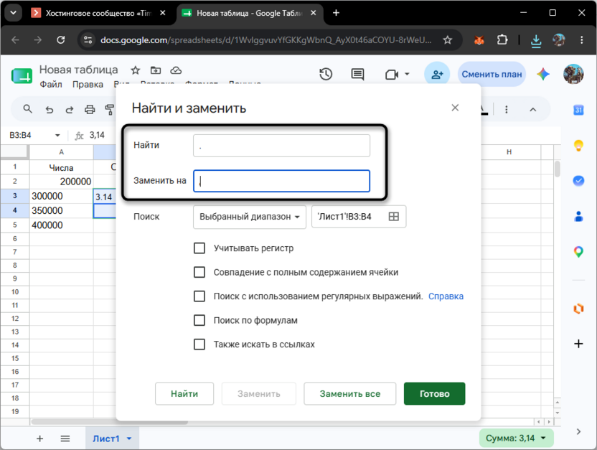The width and height of the screenshot is (597, 450).
Task: Open the comments icon
Action: tap(357, 74)
